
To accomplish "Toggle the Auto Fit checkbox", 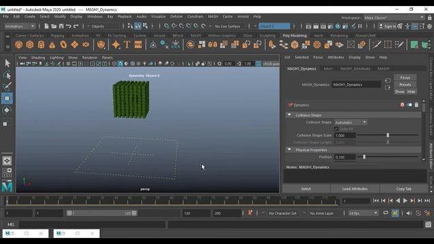I will point(336,129).
